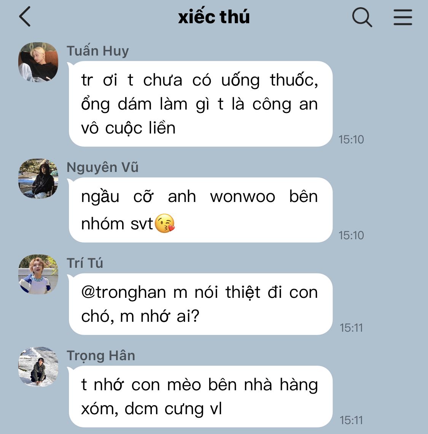Tap the Trí Tú sender name
This screenshot has height=434, width=428.
click(85, 263)
